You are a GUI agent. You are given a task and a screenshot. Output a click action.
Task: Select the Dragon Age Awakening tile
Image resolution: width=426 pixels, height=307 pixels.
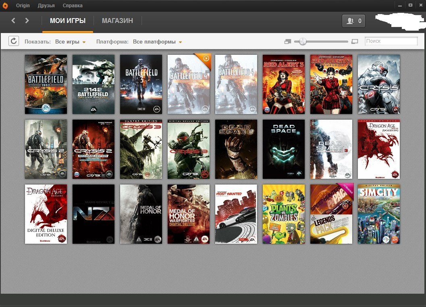click(379, 149)
